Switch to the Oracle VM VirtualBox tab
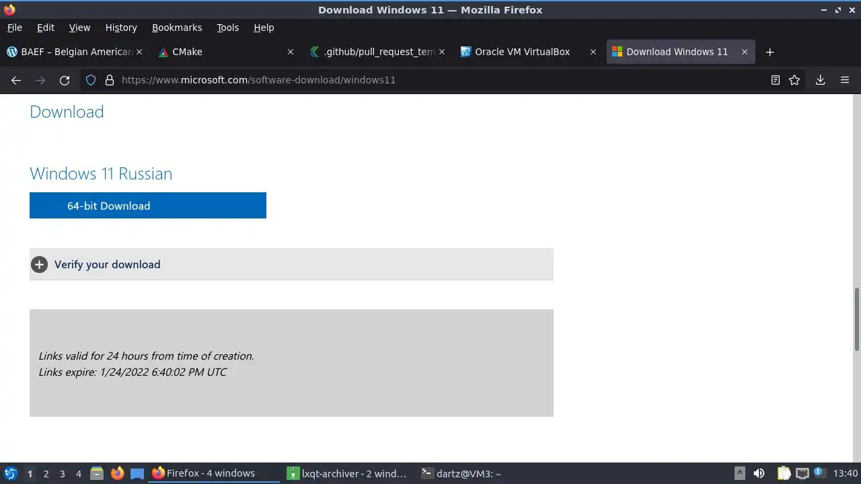Image resolution: width=861 pixels, height=484 pixels. (x=529, y=52)
